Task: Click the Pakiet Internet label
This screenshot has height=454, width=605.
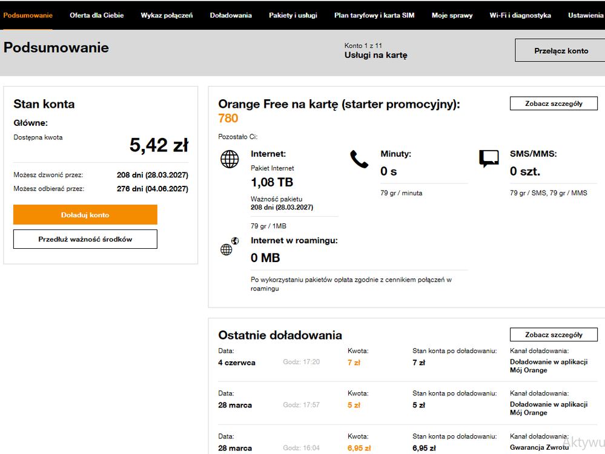Action: 273,168
